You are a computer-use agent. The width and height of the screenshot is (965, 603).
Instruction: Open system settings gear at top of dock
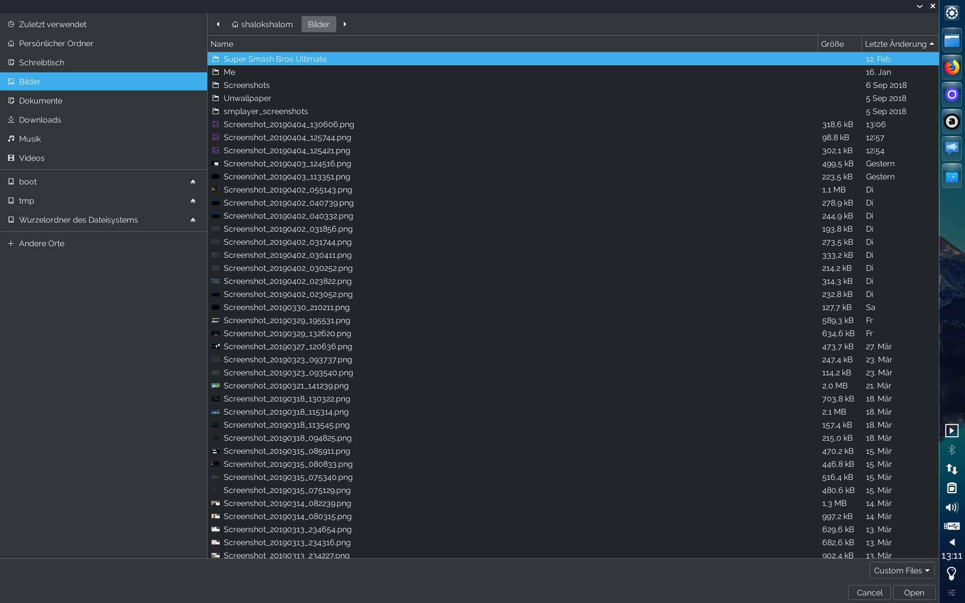pos(951,13)
